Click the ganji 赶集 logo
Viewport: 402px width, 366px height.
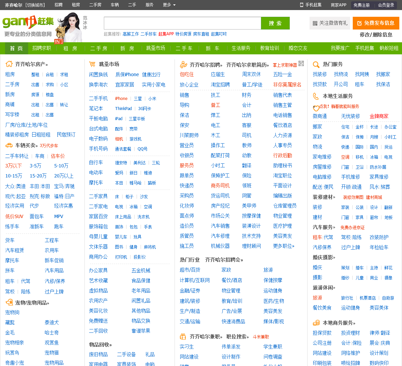click(x=28, y=22)
